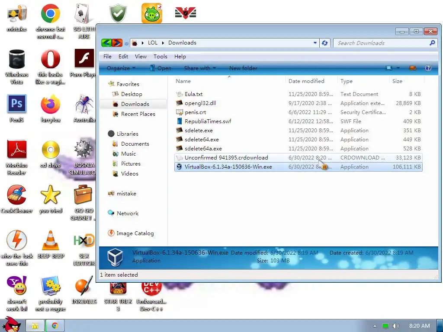Open the recent pages dropdown beside the Forward arrow
This screenshot has height=332, width=443.
126,44
